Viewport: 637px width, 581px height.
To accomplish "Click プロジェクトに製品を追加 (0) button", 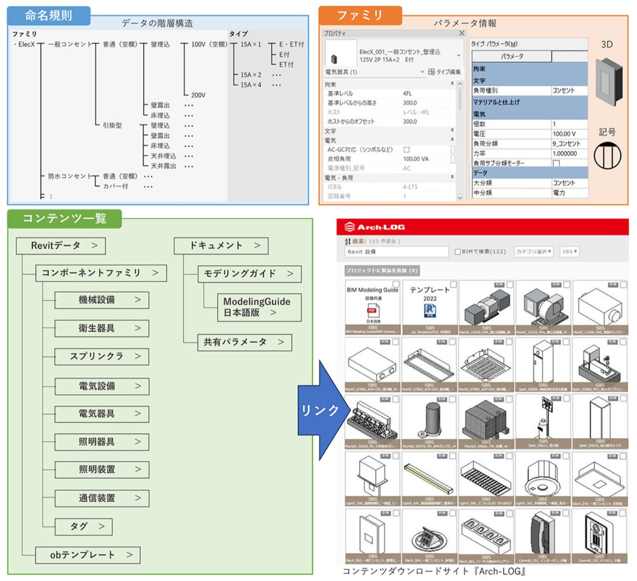I will pos(382,271).
